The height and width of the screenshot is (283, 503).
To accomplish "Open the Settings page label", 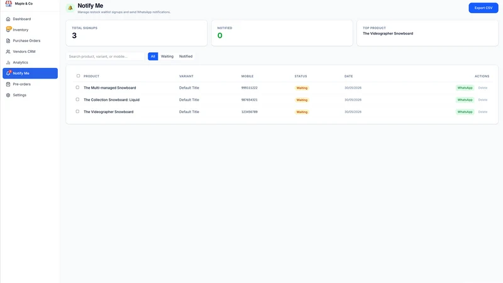I will tap(19, 95).
